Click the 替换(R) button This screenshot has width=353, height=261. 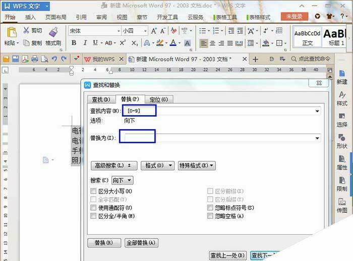(104, 243)
